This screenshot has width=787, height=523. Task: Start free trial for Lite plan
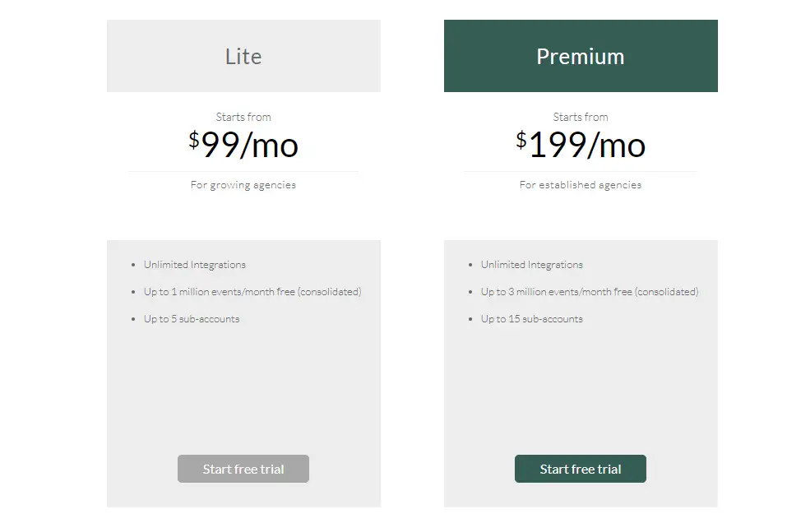point(243,469)
